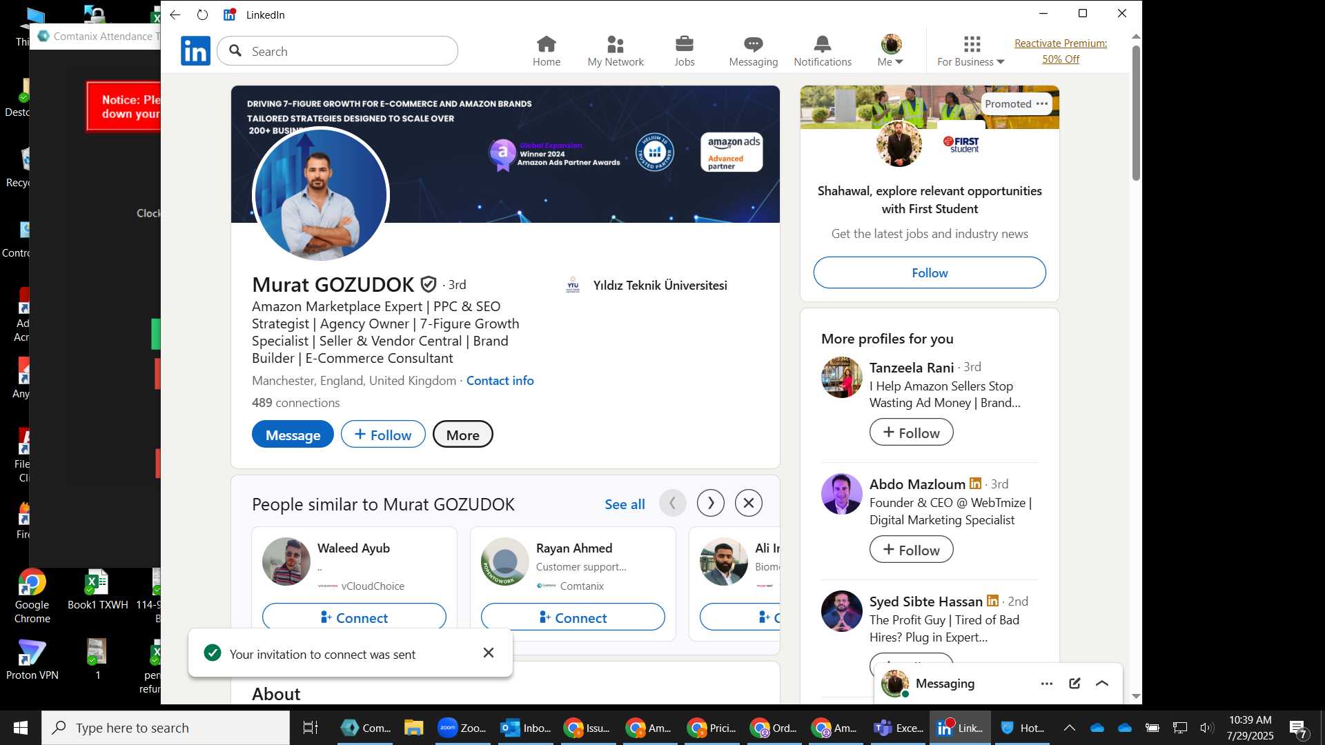
Task: Open Task View on taskbar
Action: pos(311,728)
